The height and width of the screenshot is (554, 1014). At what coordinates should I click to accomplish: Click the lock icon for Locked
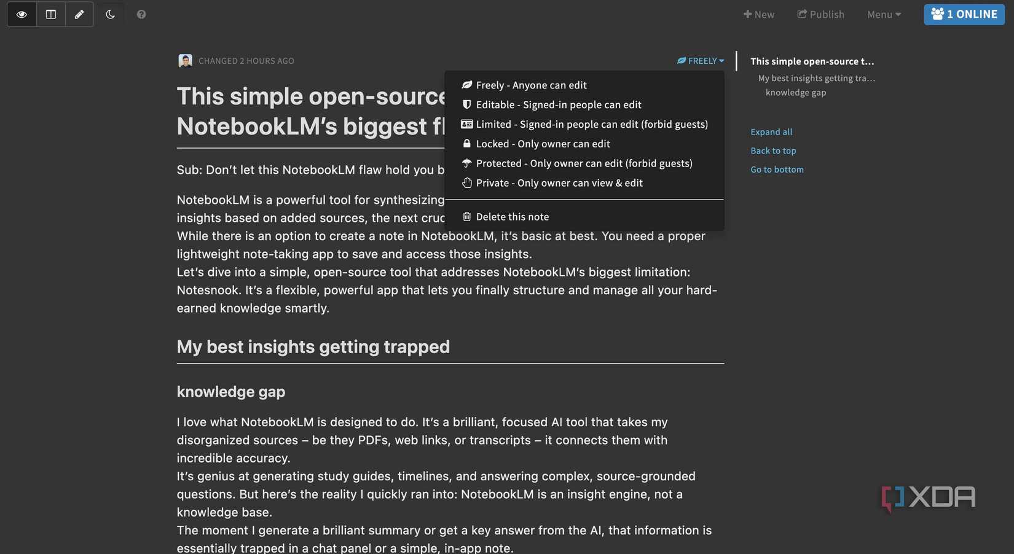[467, 144]
